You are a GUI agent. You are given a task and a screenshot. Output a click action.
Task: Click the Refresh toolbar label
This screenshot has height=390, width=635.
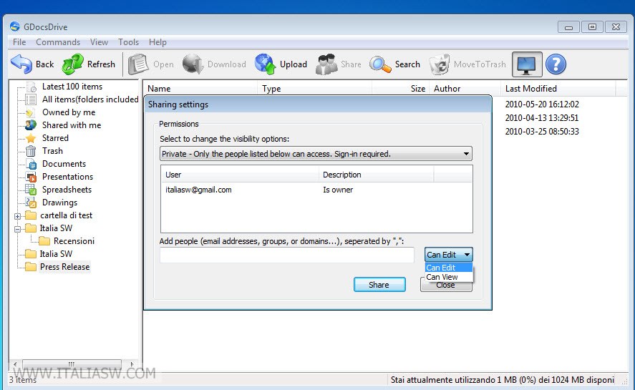(101, 64)
